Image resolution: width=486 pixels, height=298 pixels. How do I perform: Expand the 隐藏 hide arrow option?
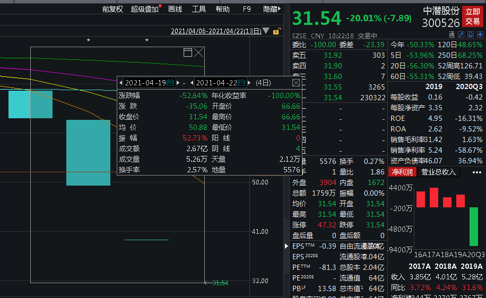coord(272,10)
